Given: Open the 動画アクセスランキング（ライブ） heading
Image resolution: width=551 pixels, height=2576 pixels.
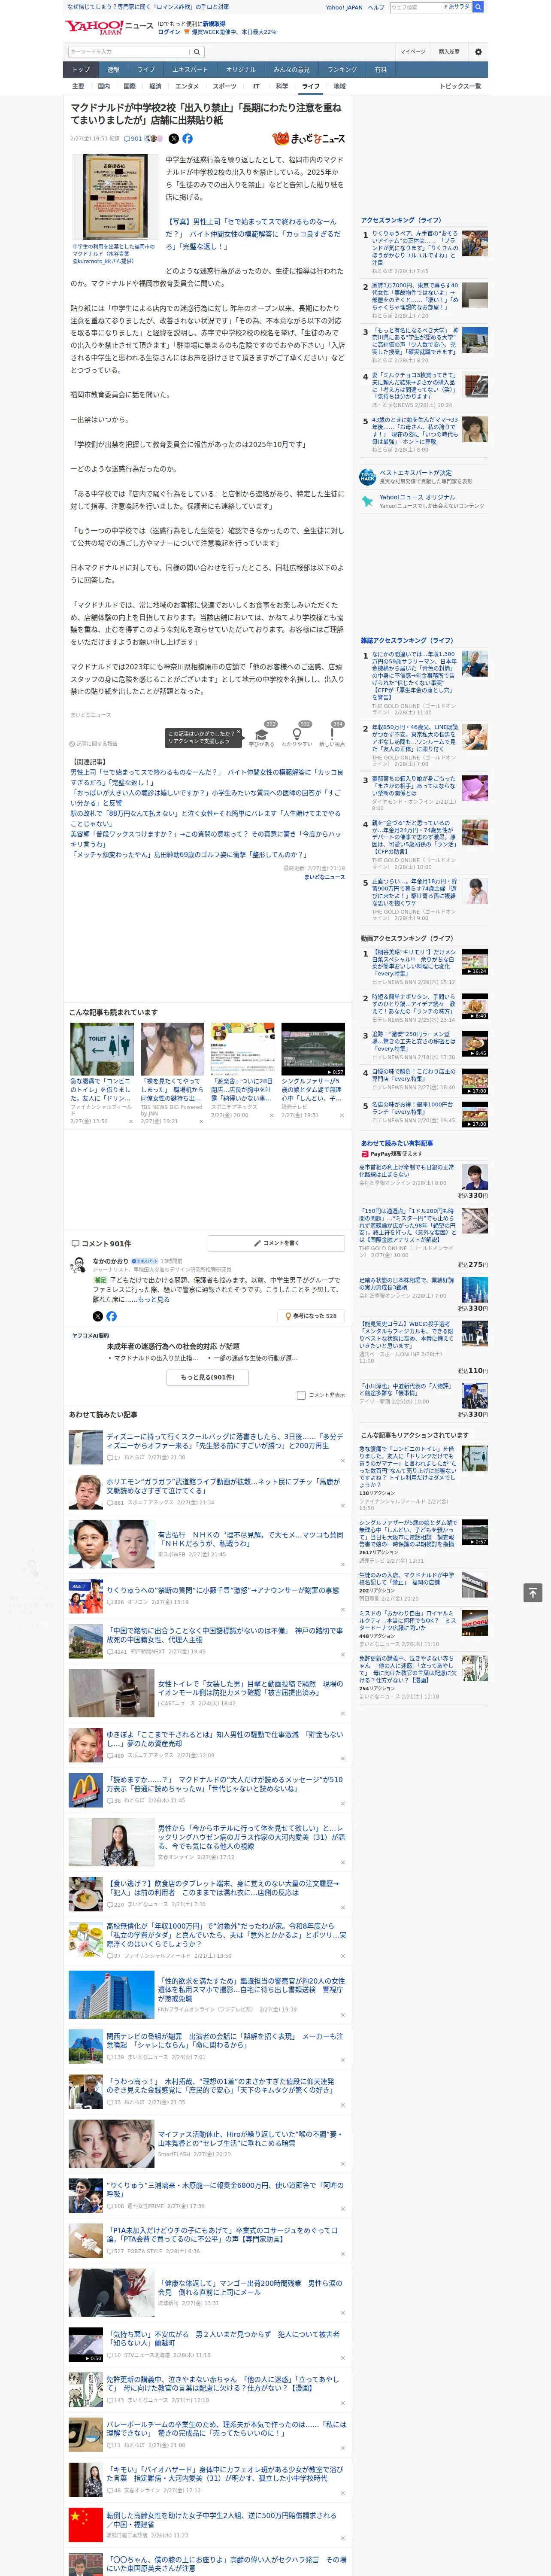Looking at the screenshot, I should (407, 938).
